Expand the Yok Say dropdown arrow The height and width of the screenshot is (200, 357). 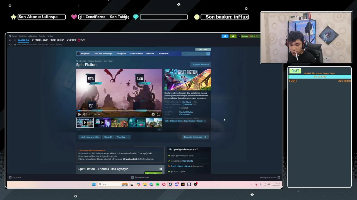coord(129,137)
